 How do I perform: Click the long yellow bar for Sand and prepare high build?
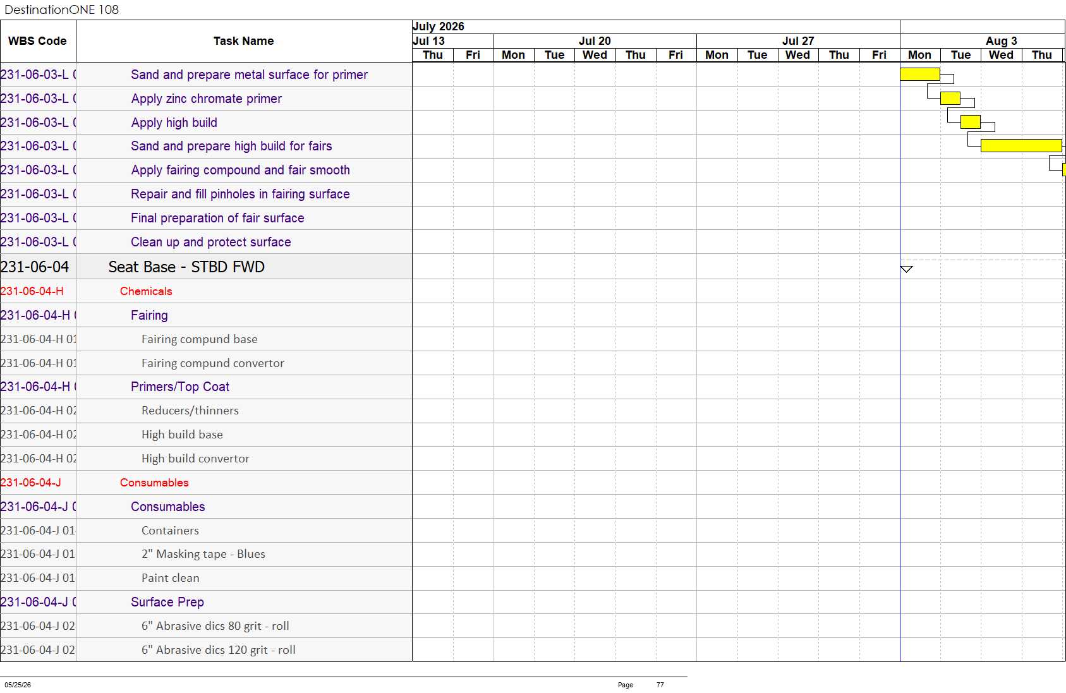(x=1021, y=145)
